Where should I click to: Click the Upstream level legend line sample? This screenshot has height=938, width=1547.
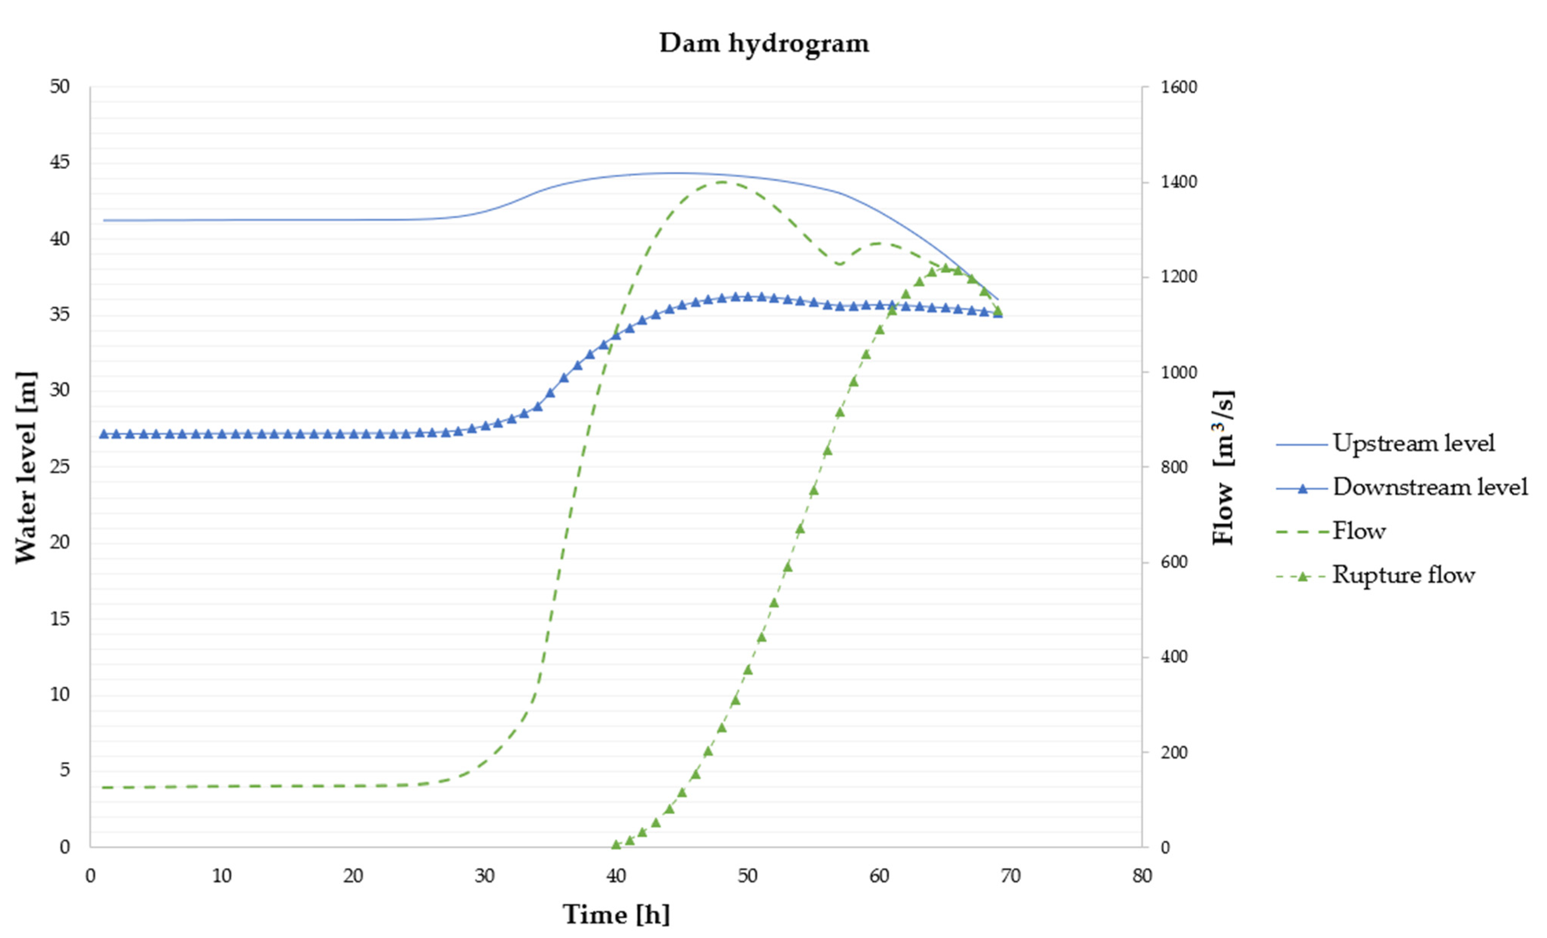tap(1302, 444)
